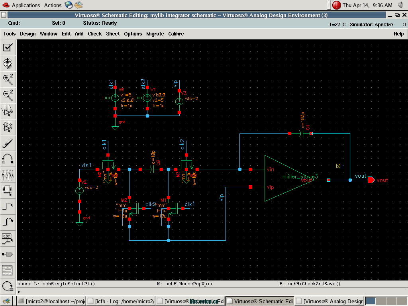This screenshot has height=306, width=408.
Task: Switch to icfb Log window taskbar button
Action: point(121,301)
